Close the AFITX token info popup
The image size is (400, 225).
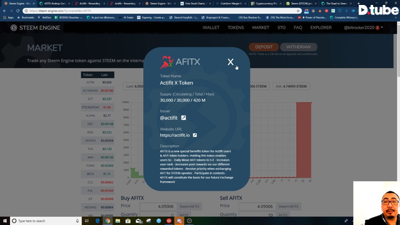coord(231,62)
